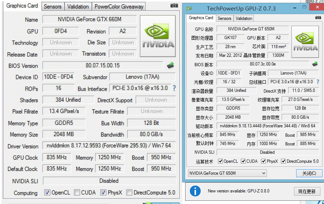Click Bandwidth value 80.0 GB/s in left window
Image resolution: width=324 pixels, height=204 pixels.
click(152, 134)
